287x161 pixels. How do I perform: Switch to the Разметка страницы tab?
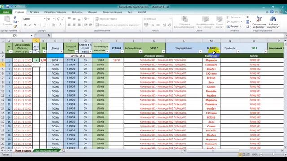point(55,12)
